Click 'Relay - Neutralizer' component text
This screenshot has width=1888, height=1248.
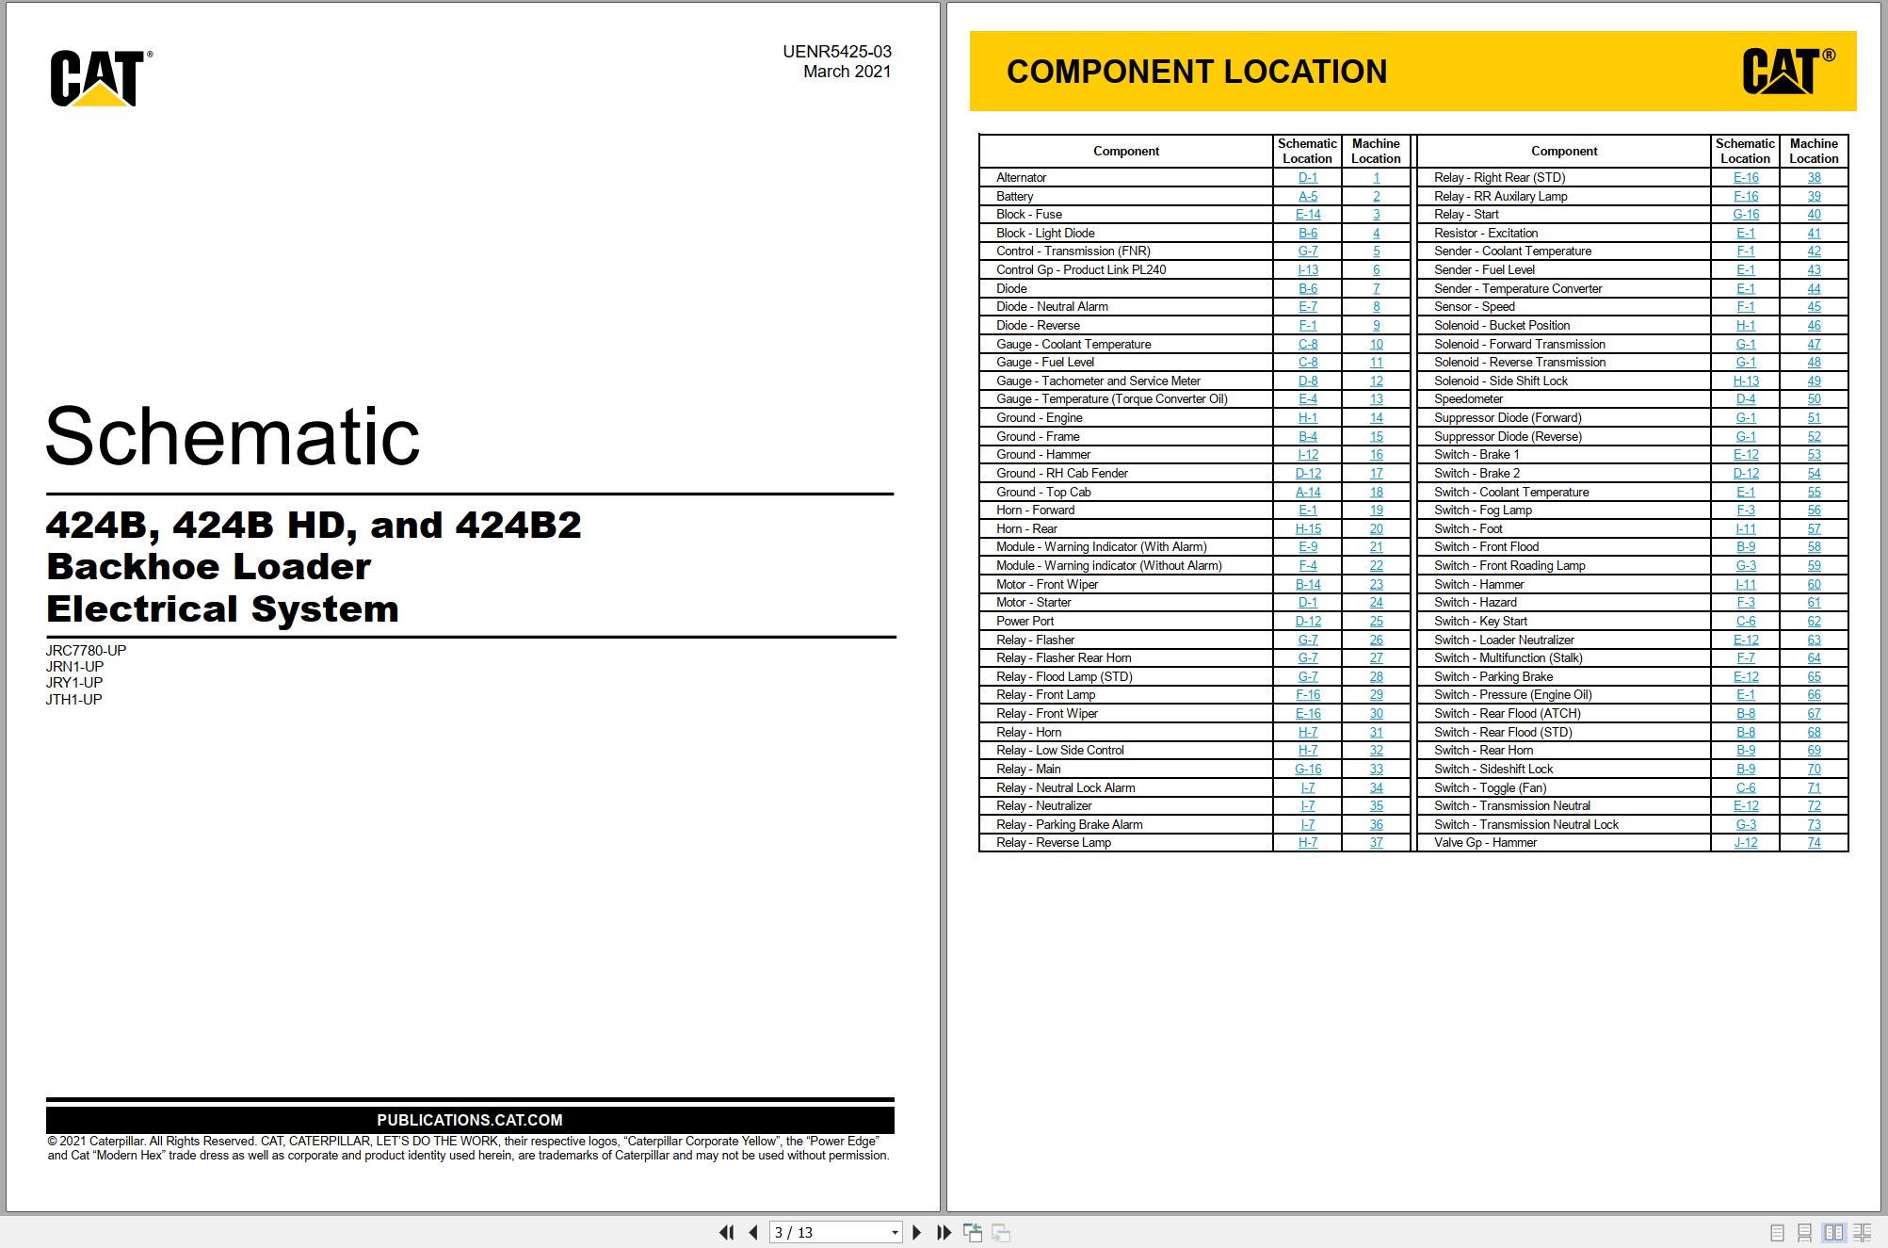(1043, 805)
